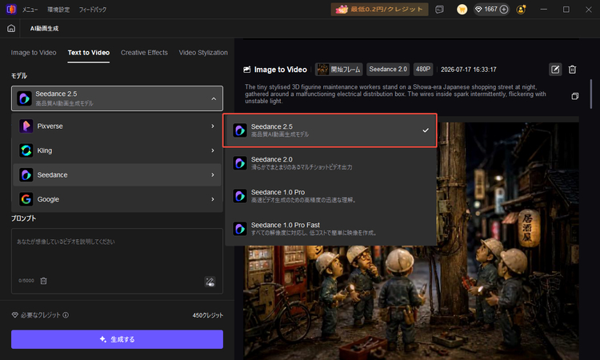Click the 生成する generate button

pyautogui.click(x=117, y=339)
